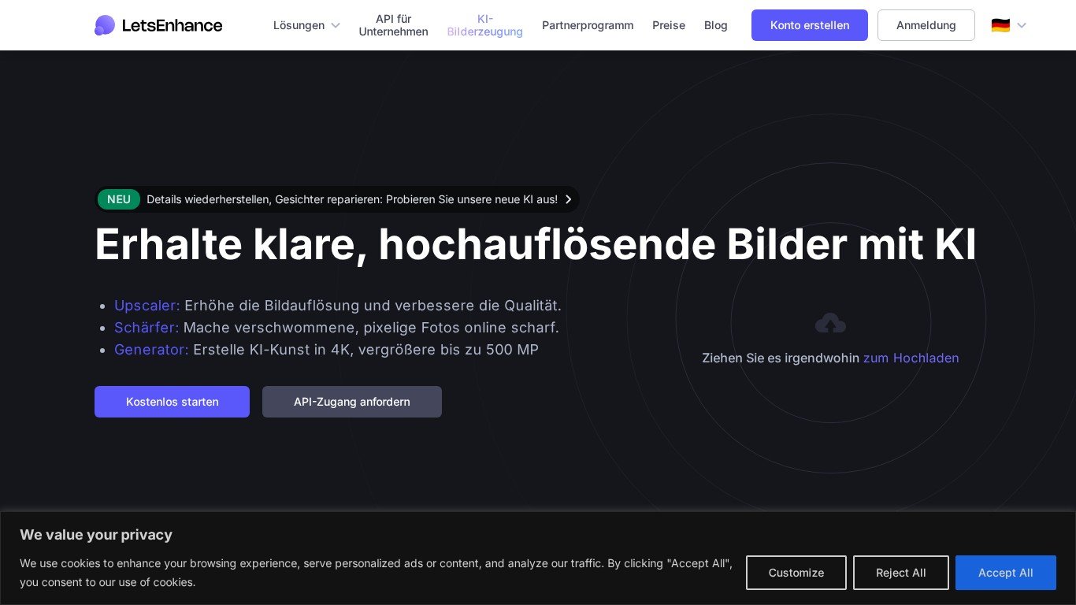Image resolution: width=1076 pixels, height=605 pixels.
Task: Open the language selector chevron
Action: pos(1022,25)
